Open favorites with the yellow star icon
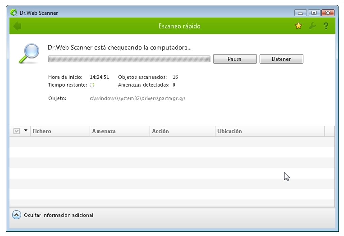 click(x=298, y=26)
